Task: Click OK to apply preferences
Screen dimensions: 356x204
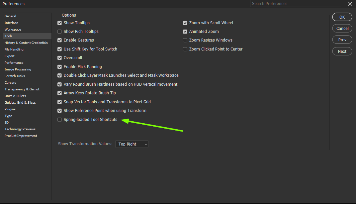Action: click(x=342, y=17)
